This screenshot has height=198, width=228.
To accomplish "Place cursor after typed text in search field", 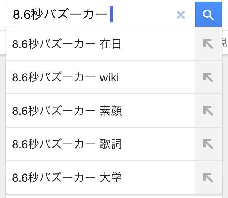I will (x=112, y=14).
